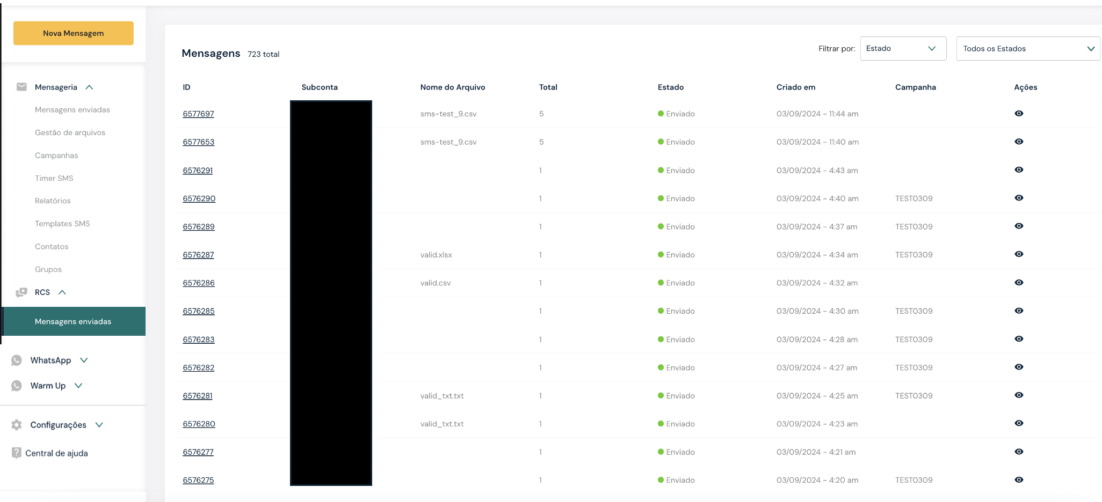Click the Warm Up section icon

(x=17, y=386)
